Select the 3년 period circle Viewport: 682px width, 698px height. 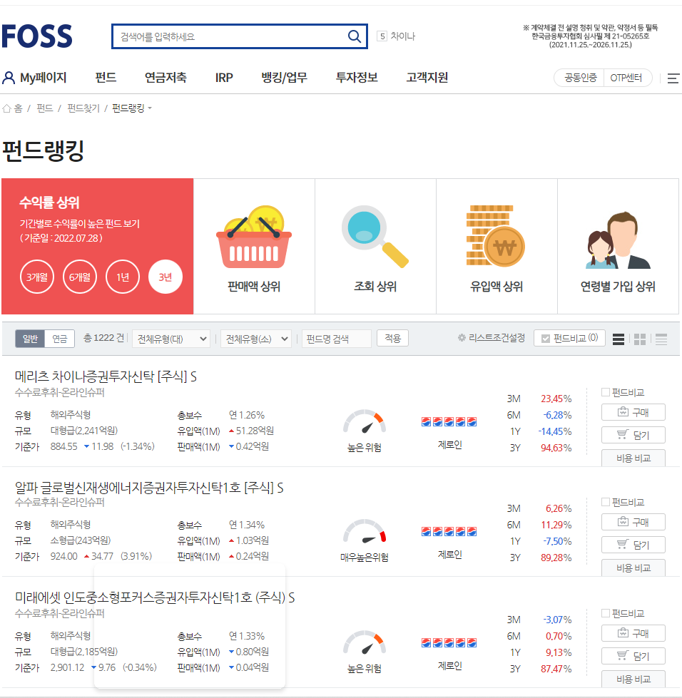pyautogui.click(x=166, y=277)
